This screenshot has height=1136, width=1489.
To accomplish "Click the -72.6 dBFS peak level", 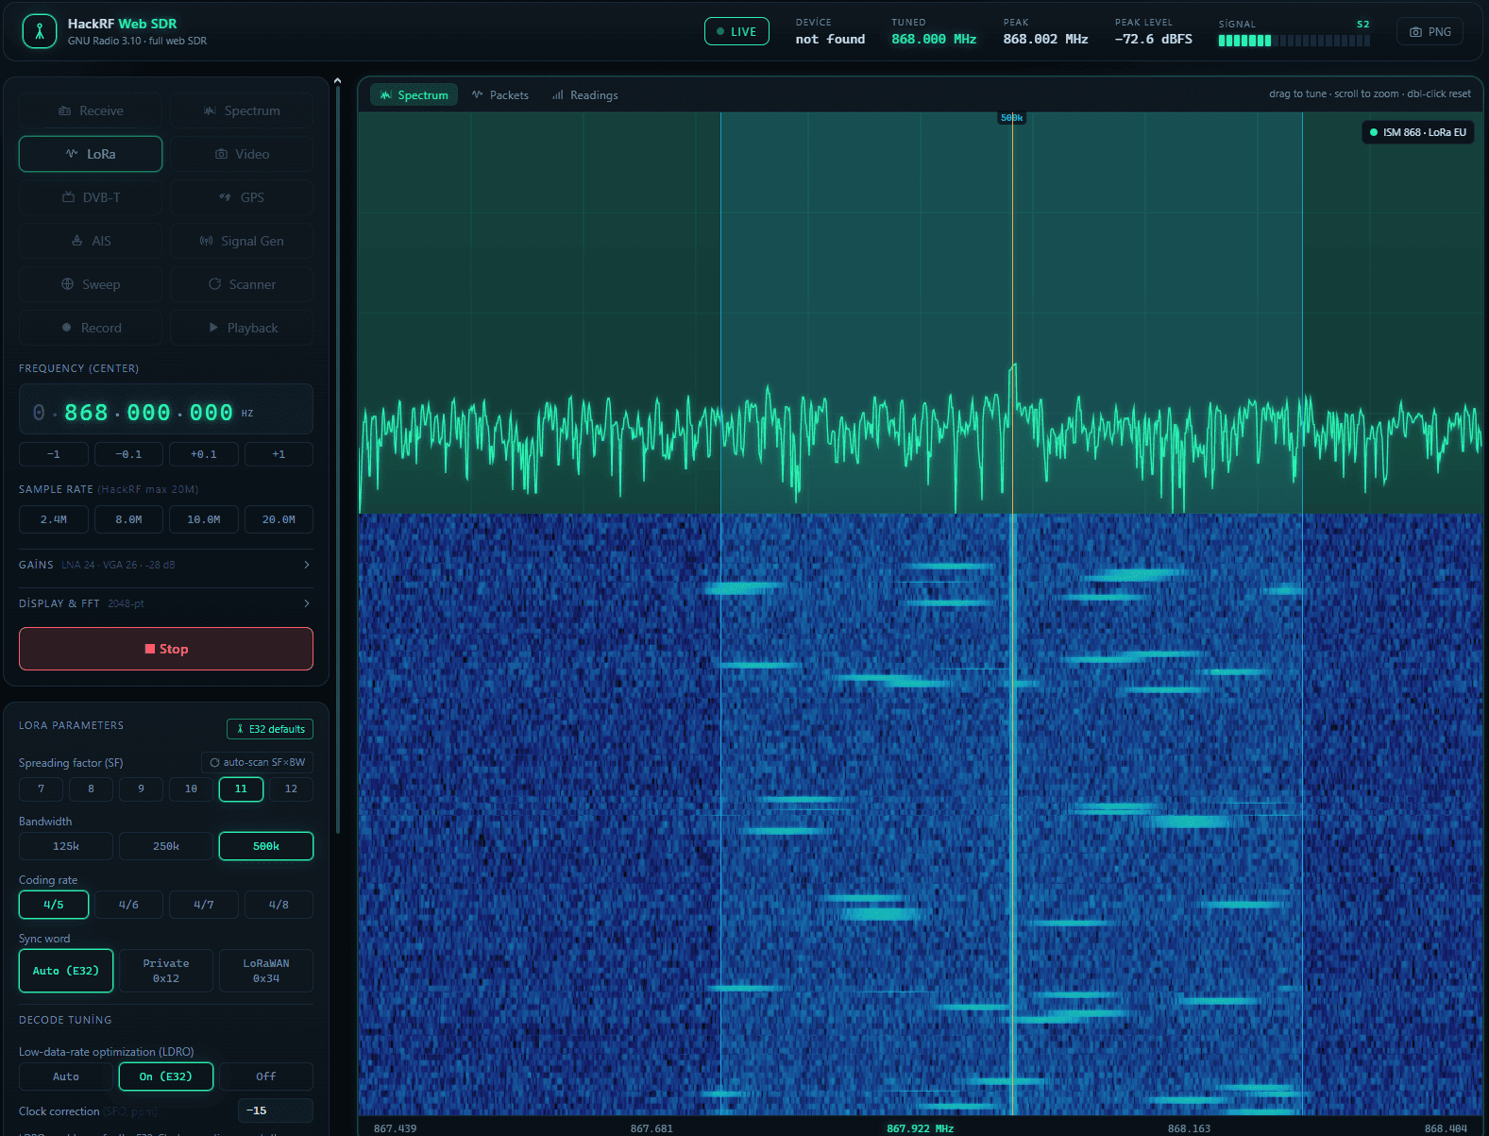I will (1153, 39).
